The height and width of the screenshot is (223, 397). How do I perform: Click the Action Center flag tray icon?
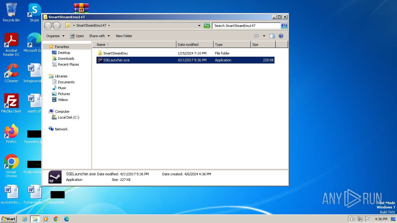(368, 219)
